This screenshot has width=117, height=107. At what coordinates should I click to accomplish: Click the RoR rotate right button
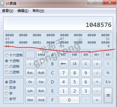[41, 73]
